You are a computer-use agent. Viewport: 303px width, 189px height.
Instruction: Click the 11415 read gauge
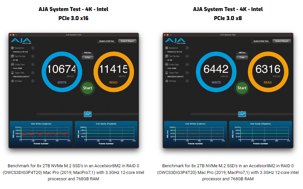[114, 72]
